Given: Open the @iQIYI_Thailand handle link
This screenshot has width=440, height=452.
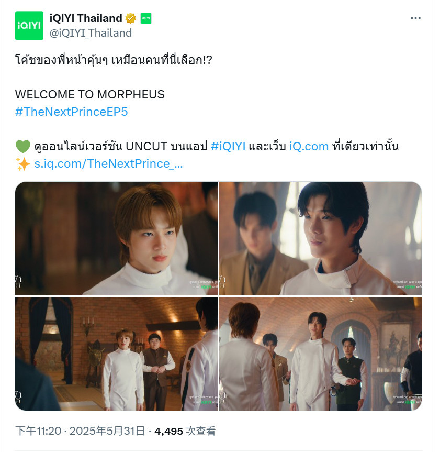Looking at the screenshot, I should [x=91, y=33].
